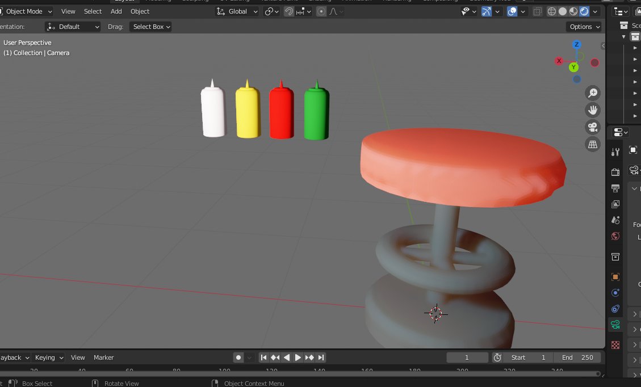Image resolution: width=641 pixels, height=387 pixels.
Task: Open the Physics properties tab
Action: pyautogui.click(x=615, y=293)
